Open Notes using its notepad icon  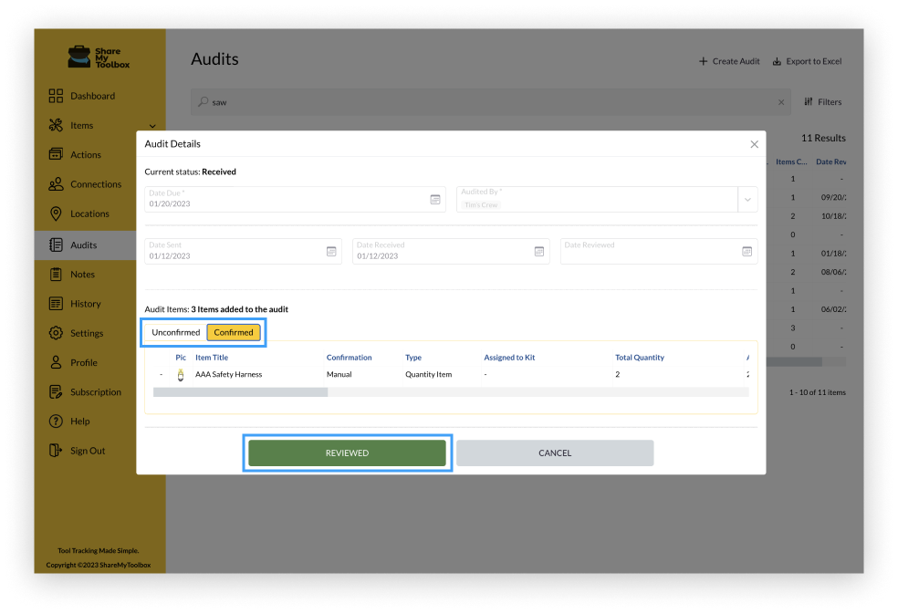[x=55, y=274]
